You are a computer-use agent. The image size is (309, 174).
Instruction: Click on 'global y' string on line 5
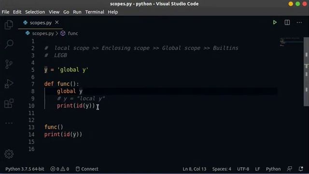pos(73,70)
